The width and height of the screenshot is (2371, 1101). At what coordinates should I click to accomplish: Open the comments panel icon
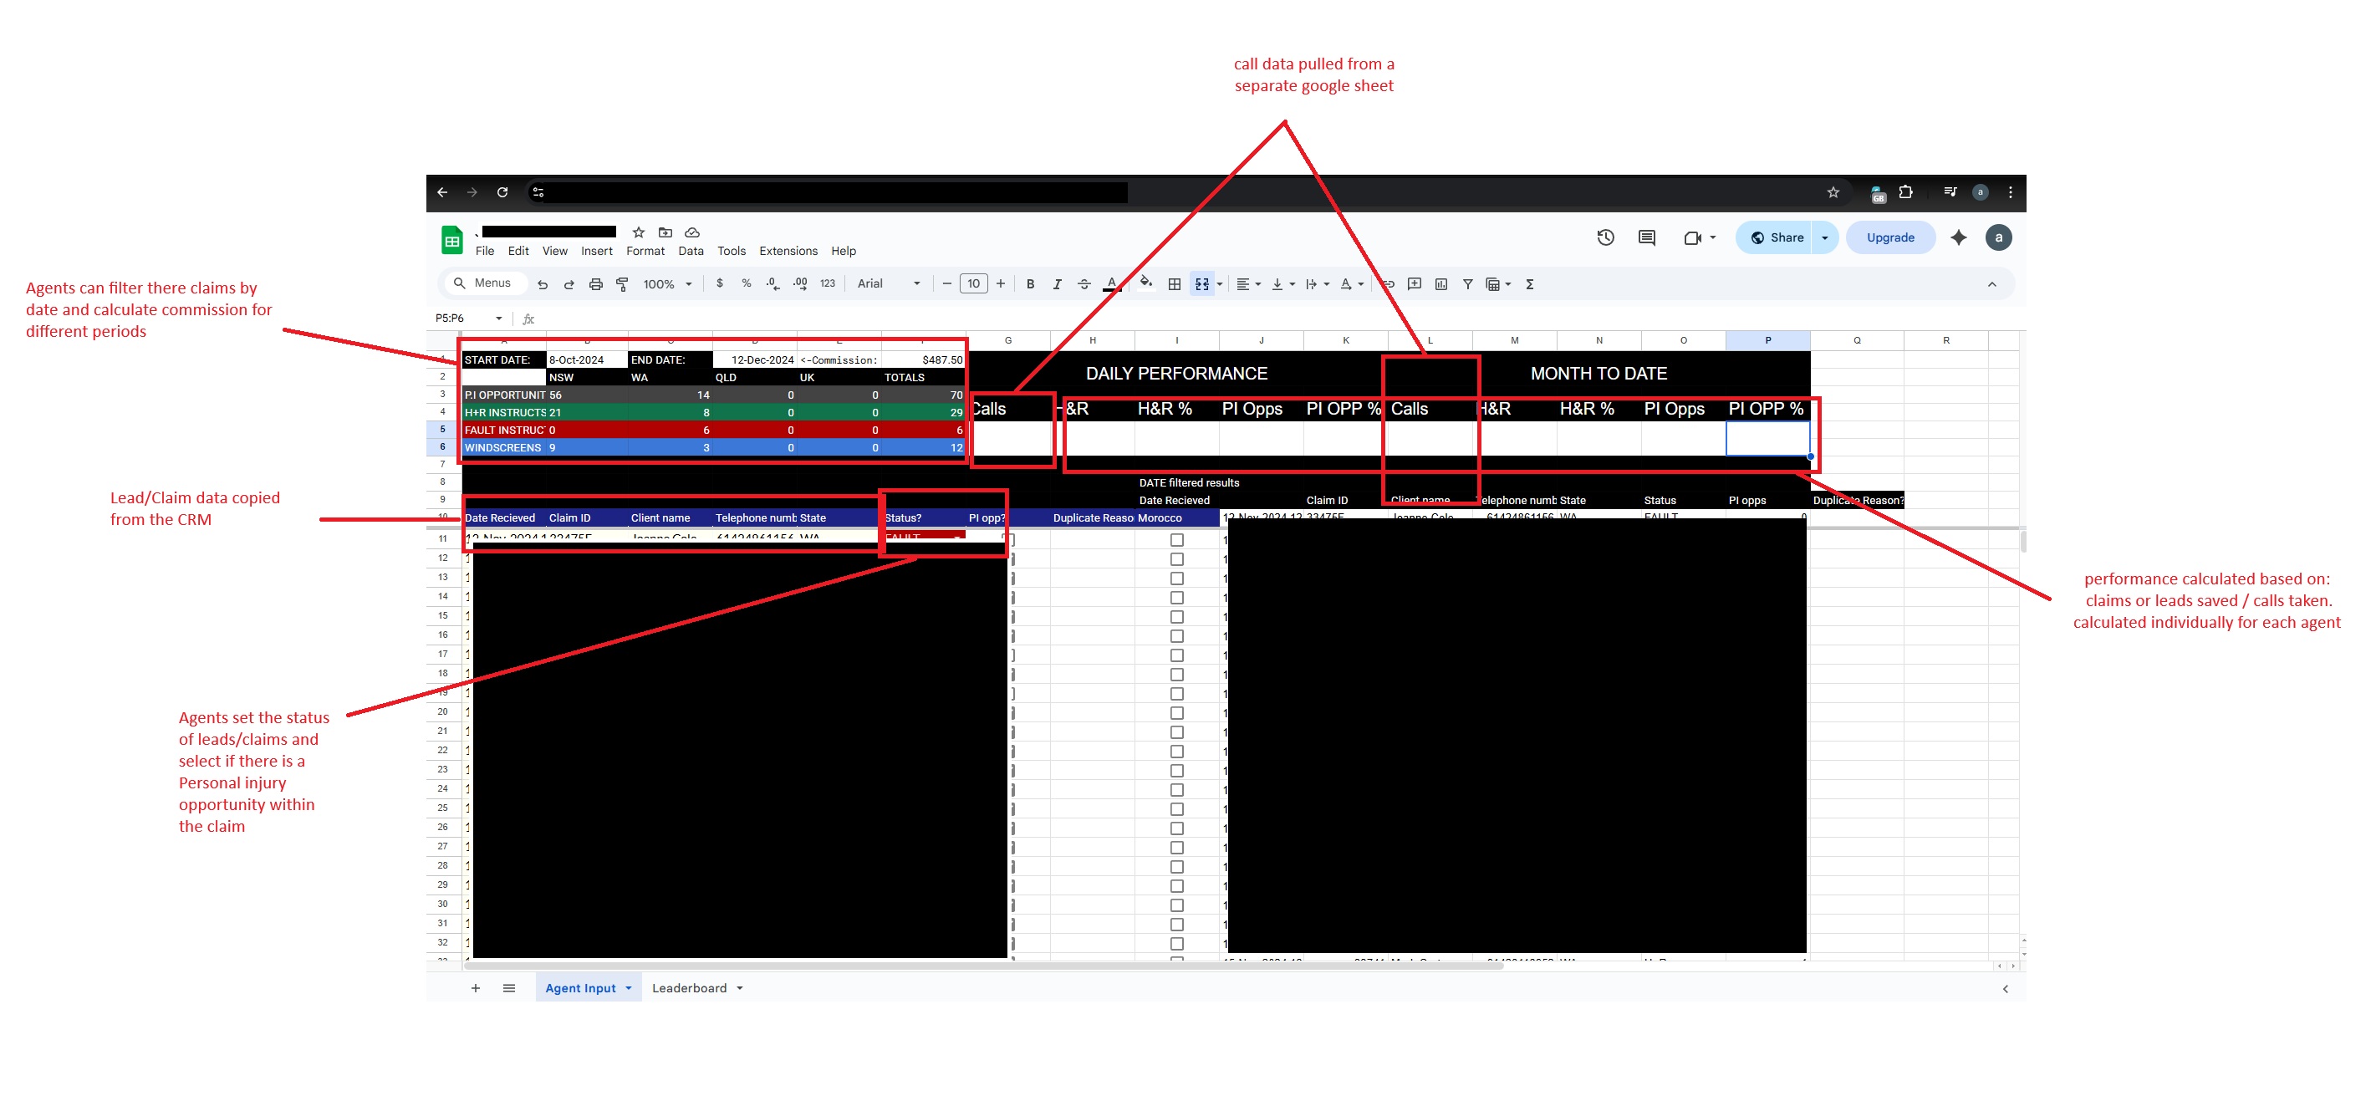[1647, 237]
